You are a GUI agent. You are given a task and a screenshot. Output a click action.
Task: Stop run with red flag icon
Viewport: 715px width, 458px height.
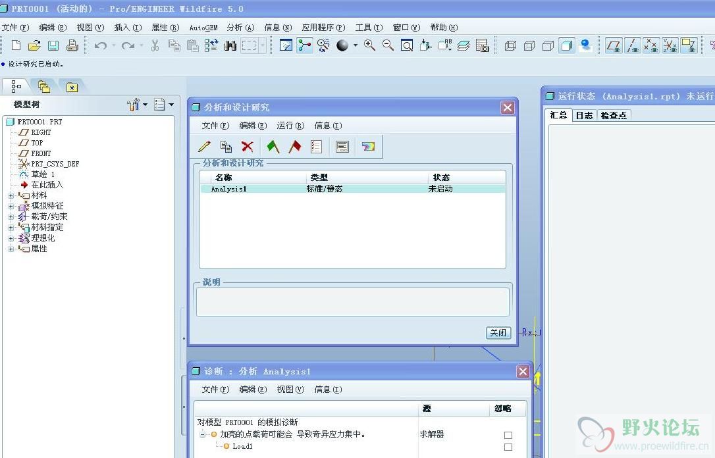click(295, 146)
